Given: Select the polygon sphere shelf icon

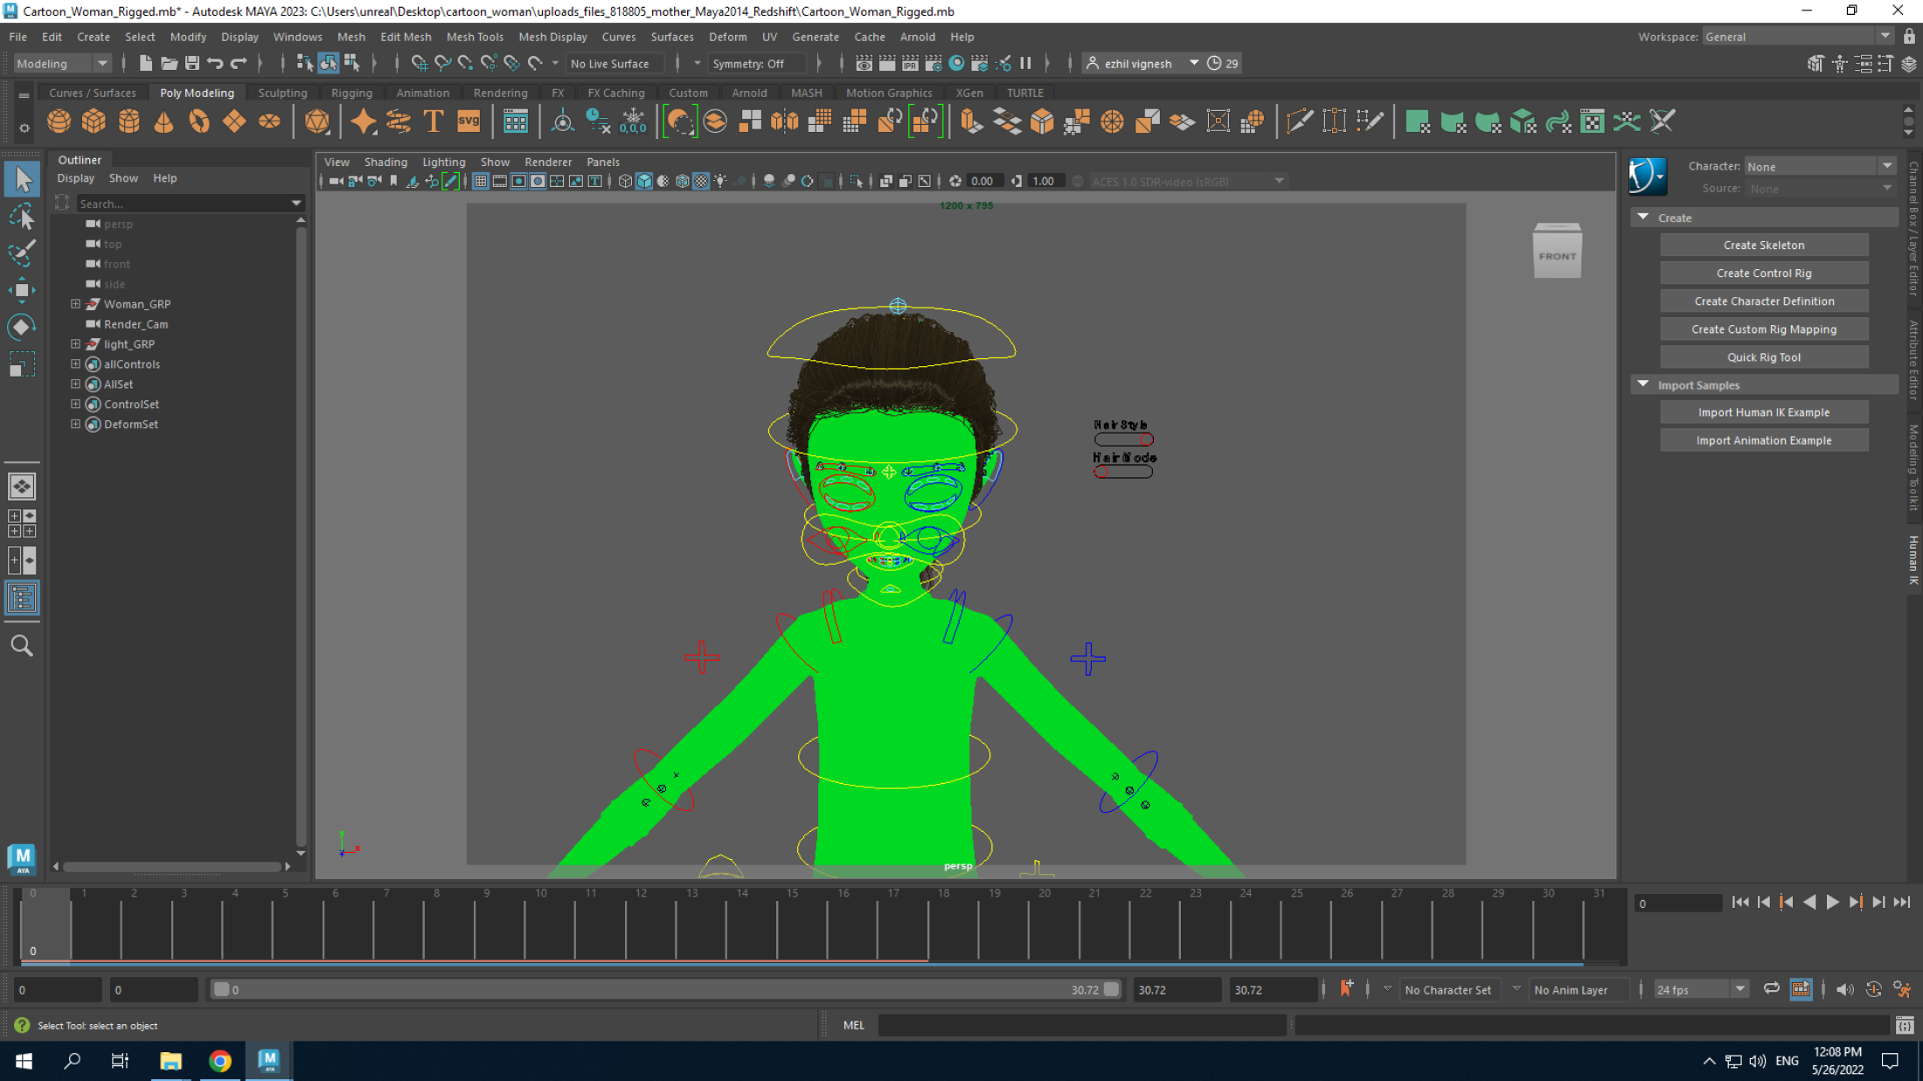Looking at the screenshot, I should coord(59,121).
